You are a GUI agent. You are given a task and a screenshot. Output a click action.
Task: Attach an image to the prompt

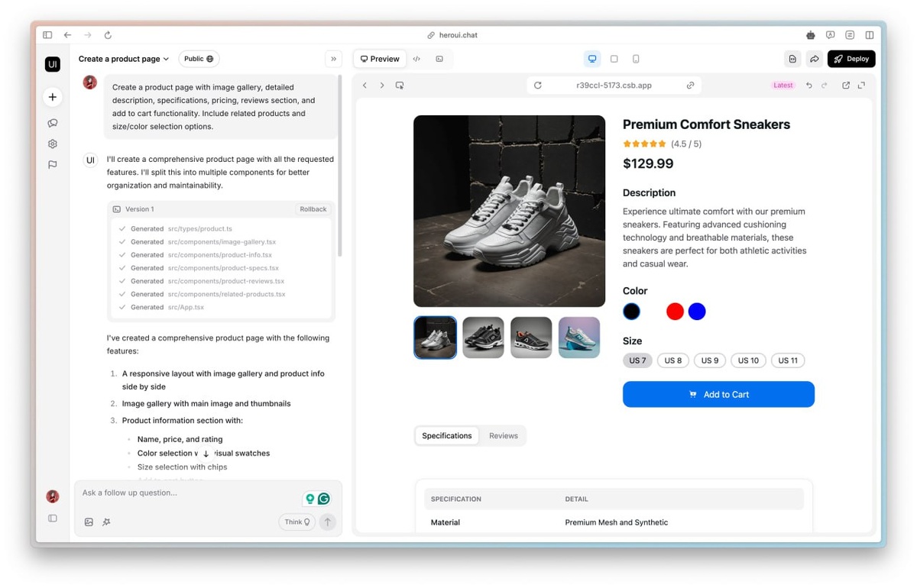click(x=89, y=522)
